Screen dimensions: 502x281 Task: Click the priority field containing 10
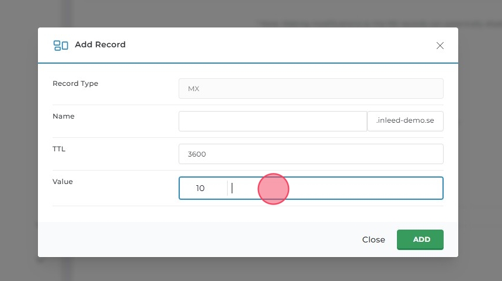click(202, 188)
